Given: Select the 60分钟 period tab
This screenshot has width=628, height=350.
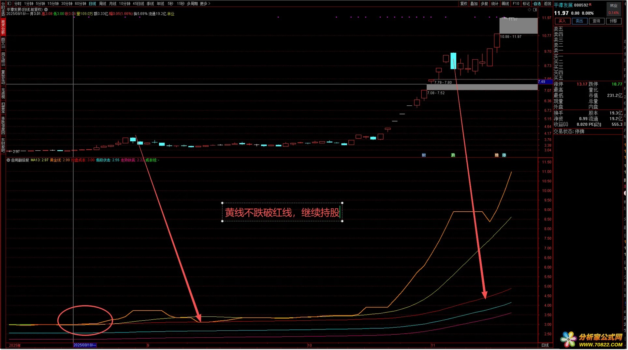Looking at the screenshot, I should [80, 4].
